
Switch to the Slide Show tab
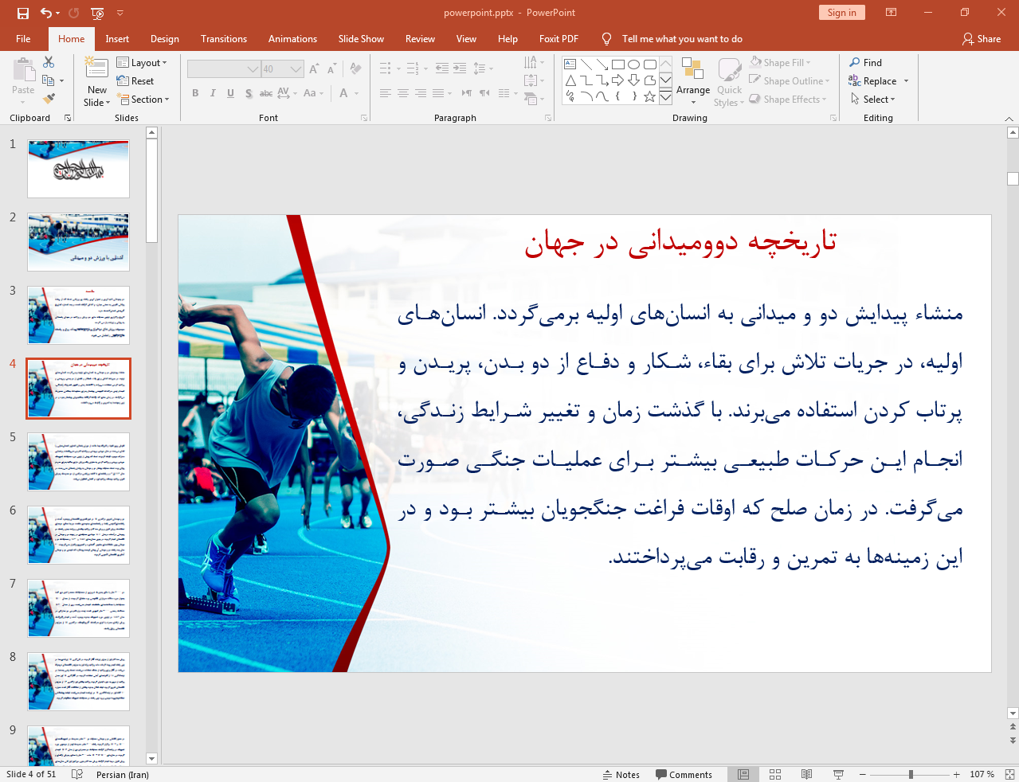click(x=361, y=39)
